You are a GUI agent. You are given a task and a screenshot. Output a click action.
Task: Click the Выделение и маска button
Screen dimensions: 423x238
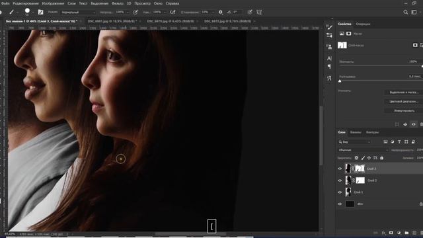(404, 93)
